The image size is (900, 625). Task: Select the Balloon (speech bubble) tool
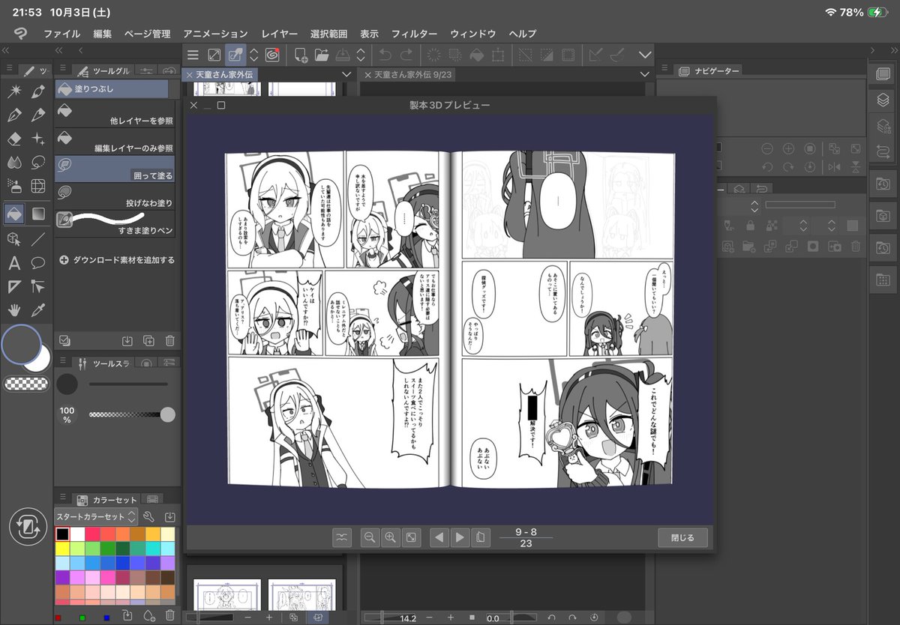[x=38, y=263]
